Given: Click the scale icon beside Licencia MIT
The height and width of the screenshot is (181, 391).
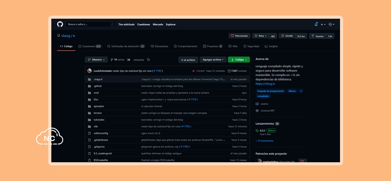Looking at the screenshot, I should click(257, 111).
